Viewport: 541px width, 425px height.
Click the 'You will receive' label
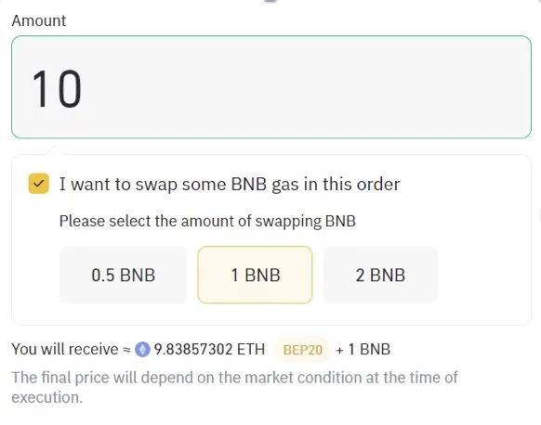[x=65, y=349]
